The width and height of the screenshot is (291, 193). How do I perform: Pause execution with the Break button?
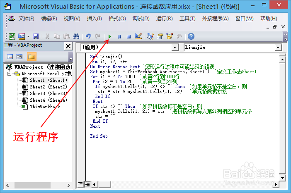(x=119, y=37)
